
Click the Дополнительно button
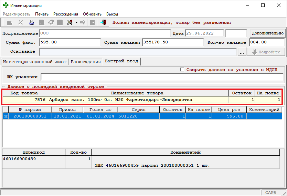pyautogui.click(x=268, y=33)
